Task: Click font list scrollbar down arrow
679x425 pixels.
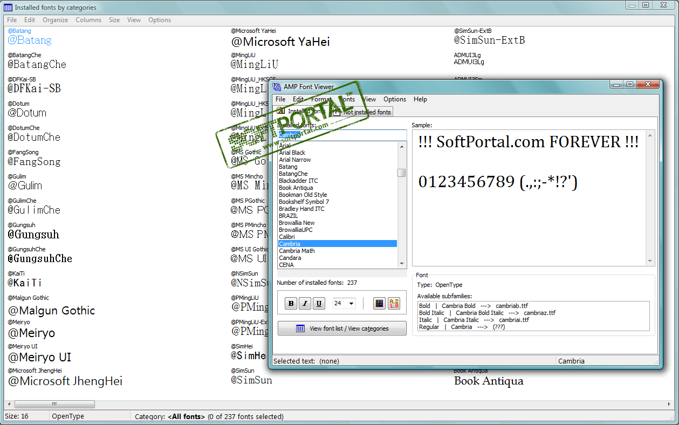Action: tap(402, 264)
